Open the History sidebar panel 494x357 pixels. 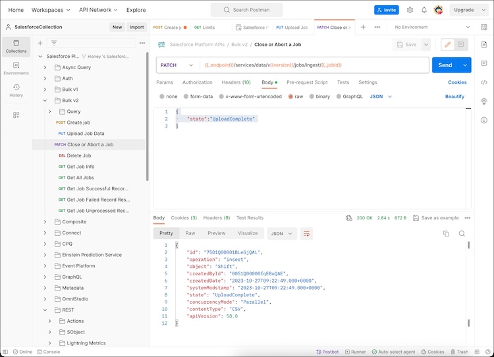(x=16, y=90)
